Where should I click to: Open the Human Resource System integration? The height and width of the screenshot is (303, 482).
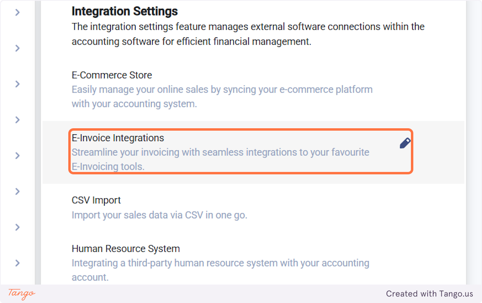point(126,248)
